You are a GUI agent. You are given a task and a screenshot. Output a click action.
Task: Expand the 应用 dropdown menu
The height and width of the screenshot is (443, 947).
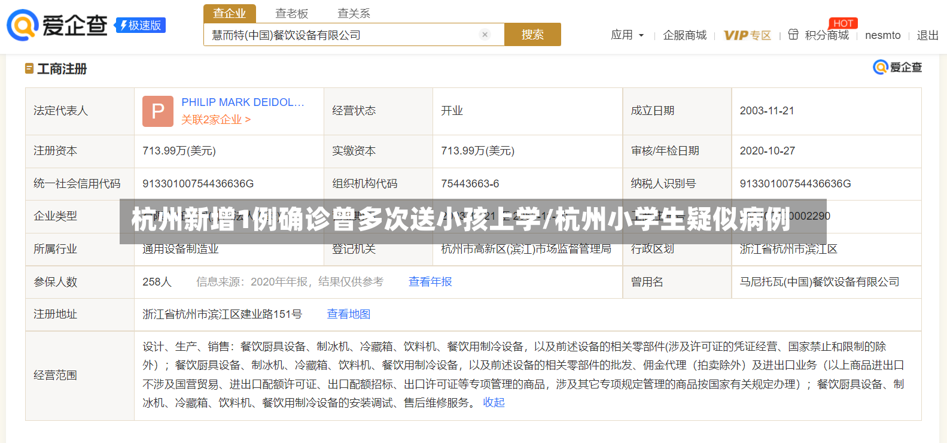(628, 35)
